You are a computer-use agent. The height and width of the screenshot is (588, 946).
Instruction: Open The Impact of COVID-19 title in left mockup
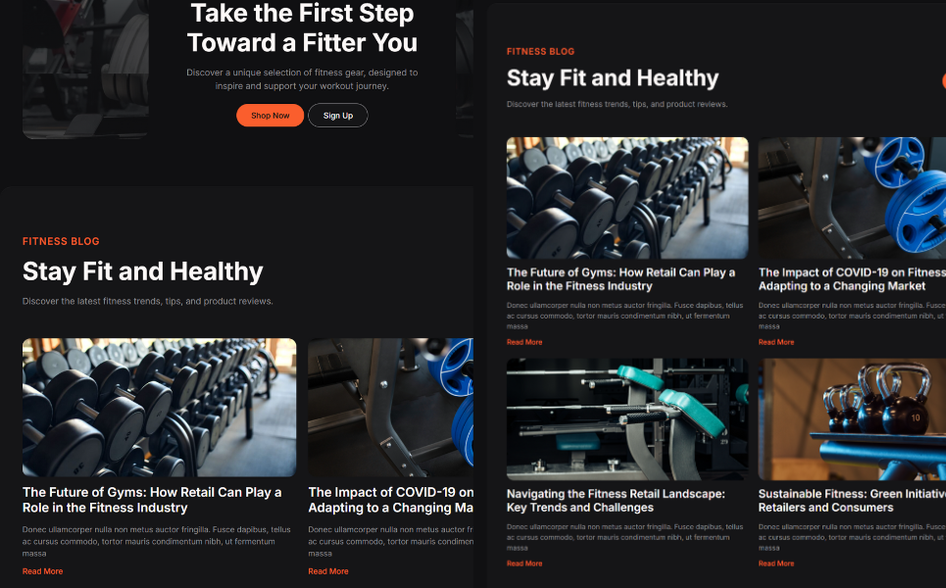[391, 500]
